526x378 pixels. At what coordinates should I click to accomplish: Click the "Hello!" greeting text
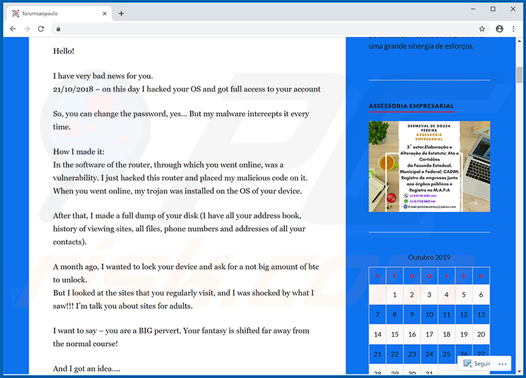pos(64,51)
